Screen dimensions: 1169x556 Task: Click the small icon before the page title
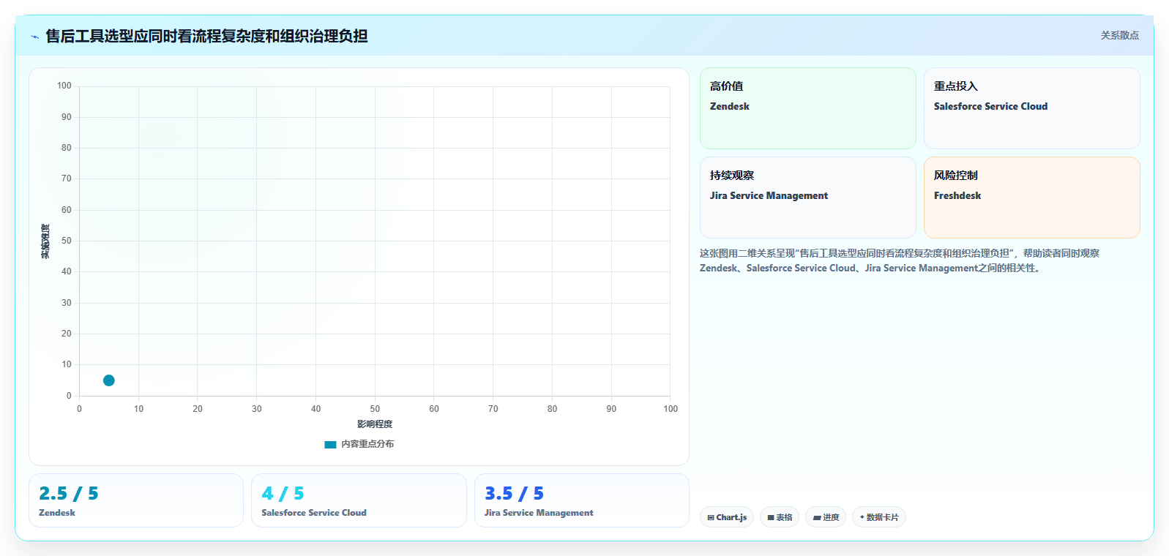click(x=34, y=37)
